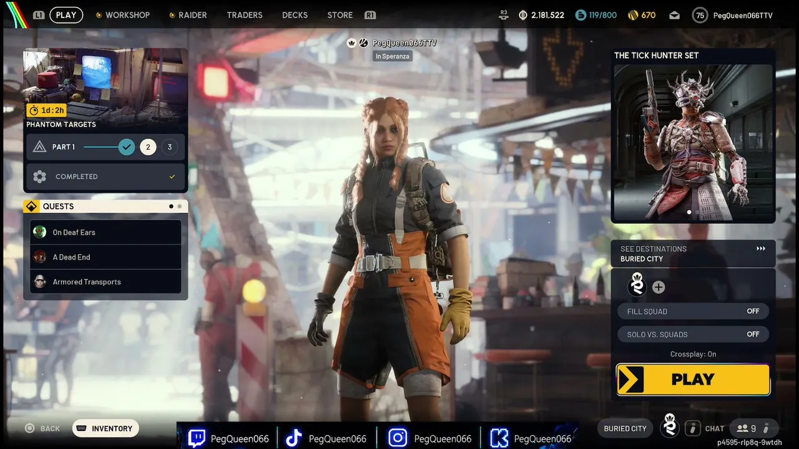The image size is (799, 449).
Task: Open the RAIDER tab
Action: coord(192,15)
